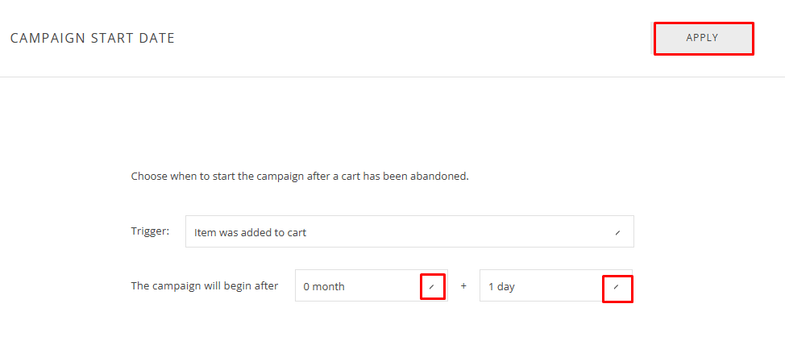Click the '1 day' value text
Image resolution: width=785 pixels, height=362 pixels.
501,286
